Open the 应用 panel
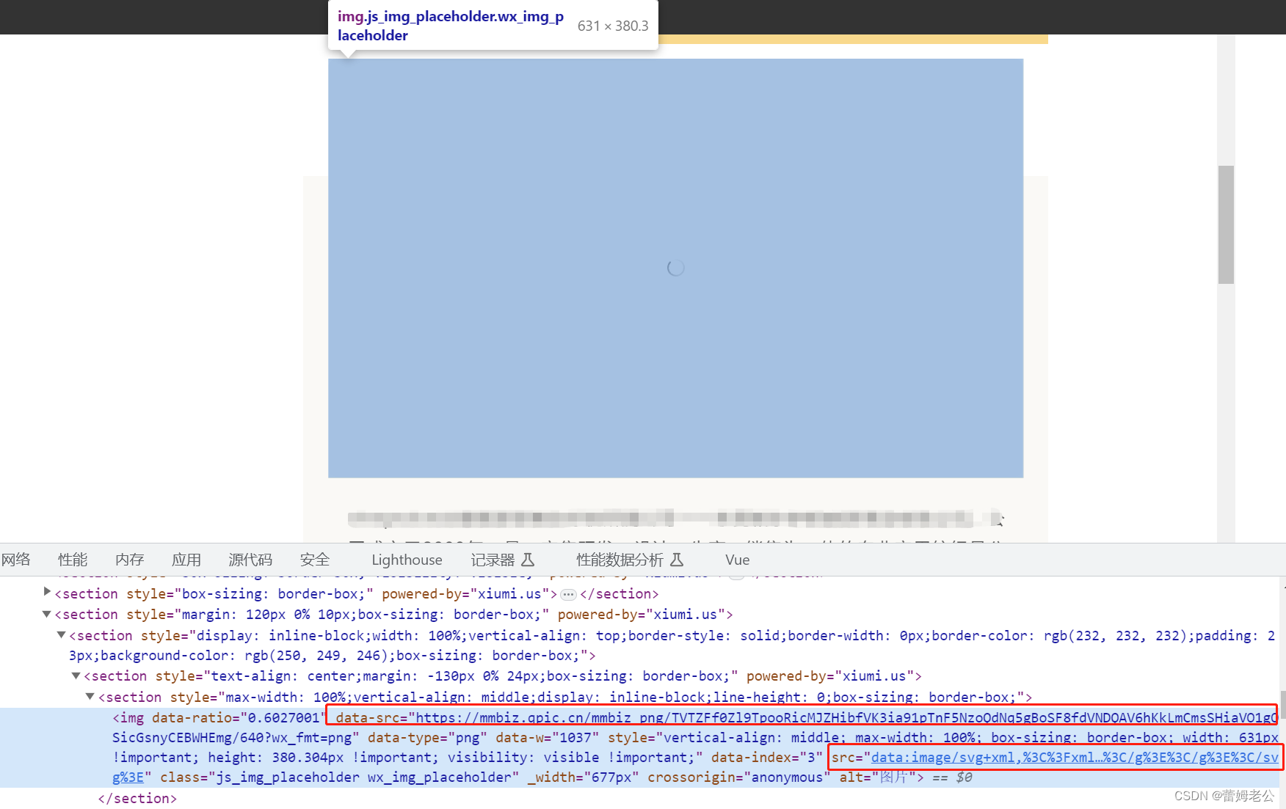1286x809 pixels. coord(186,559)
